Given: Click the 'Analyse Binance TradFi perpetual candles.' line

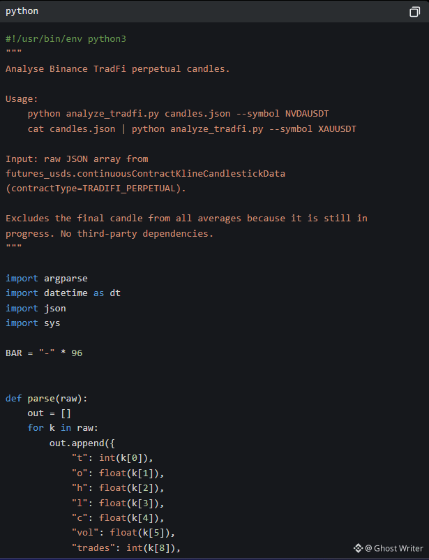Looking at the screenshot, I should pos(117,68).
